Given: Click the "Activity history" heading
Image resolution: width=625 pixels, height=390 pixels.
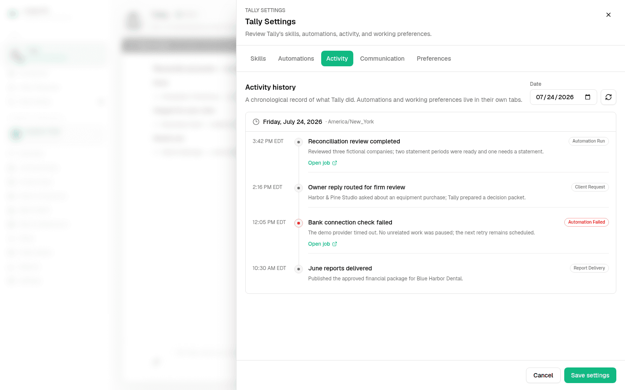Looking at the screenshot, I should click(270, 87).
